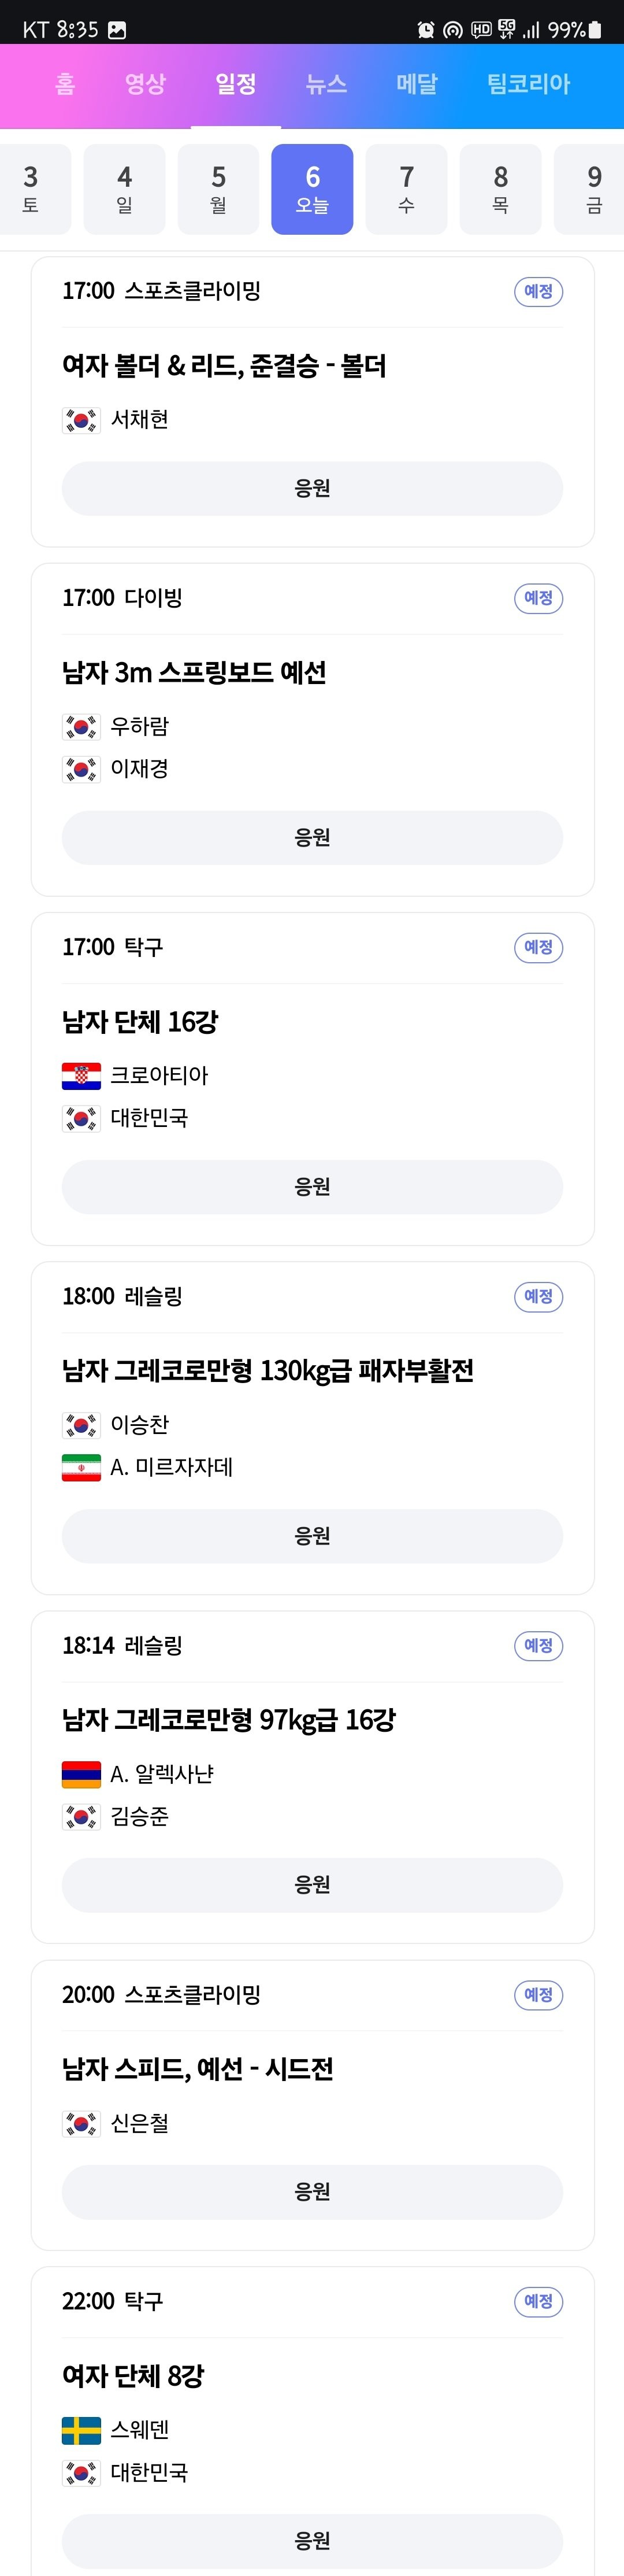Image resolution: width=624 pixels, height=2576 pixels.
Task: Tap 응원 for 남자 그레코로만형 130kg급 match
Action: click(312, 1536)
